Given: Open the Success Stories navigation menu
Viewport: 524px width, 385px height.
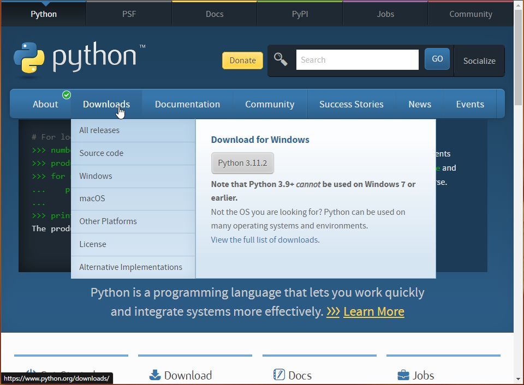Looking at the screenshot, I should point(351,104).
